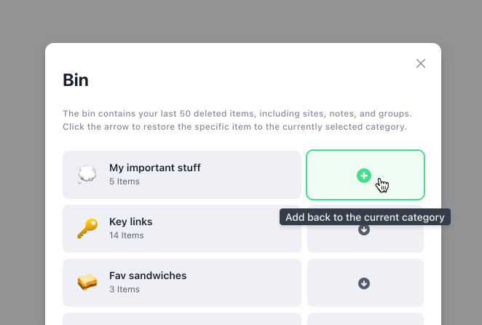Click the sandwich emoji icon
This screenshot has height=325, width=482.
pos(87,282)
